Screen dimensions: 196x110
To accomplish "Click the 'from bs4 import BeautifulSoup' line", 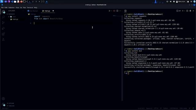I will 48,19.
